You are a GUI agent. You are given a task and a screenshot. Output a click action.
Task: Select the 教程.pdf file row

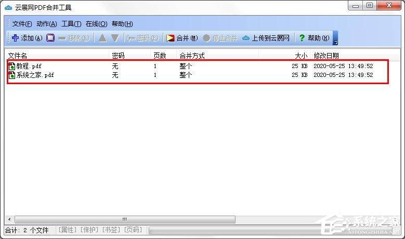tap(198, 66)
